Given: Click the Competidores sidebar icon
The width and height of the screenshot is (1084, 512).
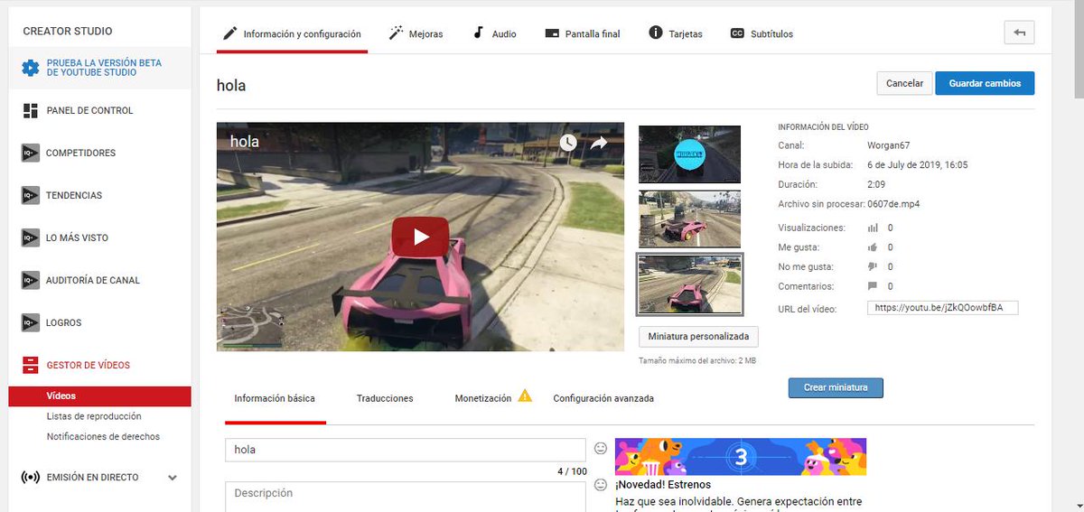Looking at the screenshot, I should [31, 153].
